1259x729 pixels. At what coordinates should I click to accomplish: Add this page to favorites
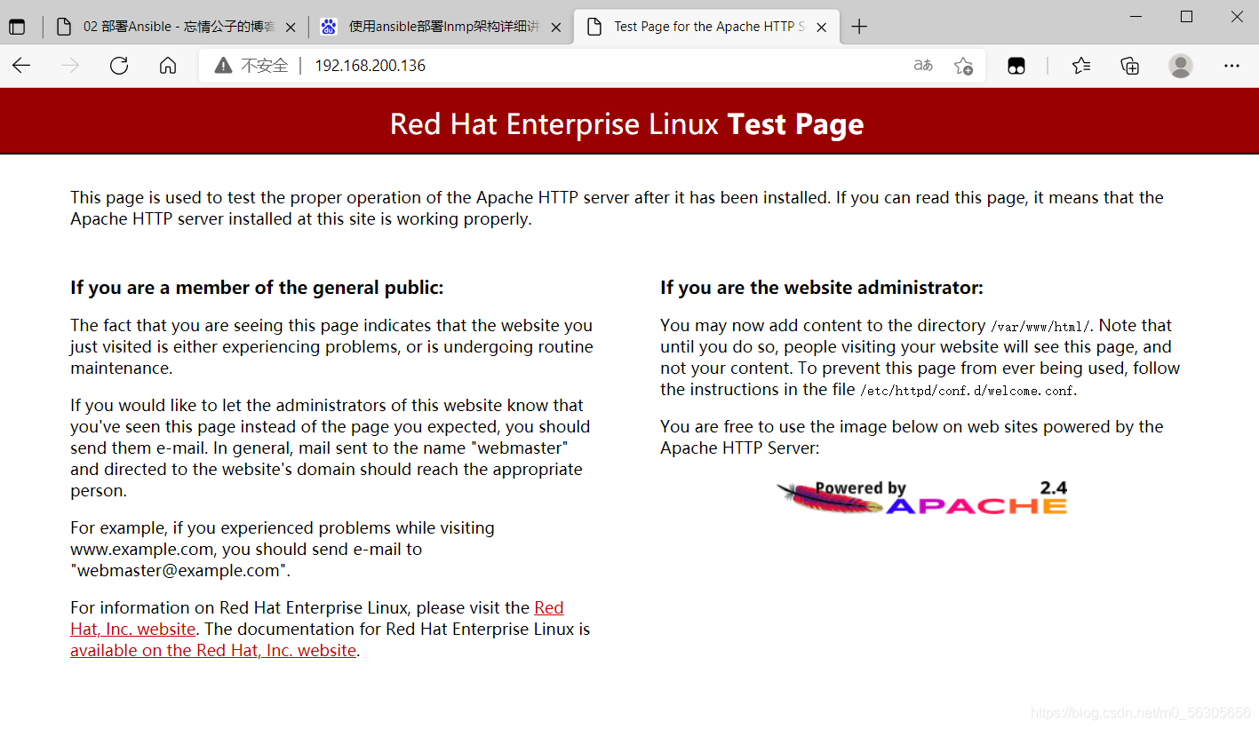pyautogui.click(x=963, y=66)
